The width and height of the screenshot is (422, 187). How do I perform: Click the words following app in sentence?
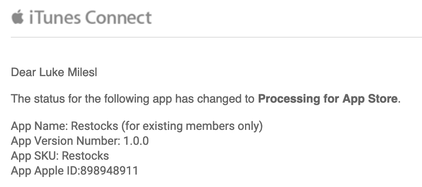(x=138, y=99)
